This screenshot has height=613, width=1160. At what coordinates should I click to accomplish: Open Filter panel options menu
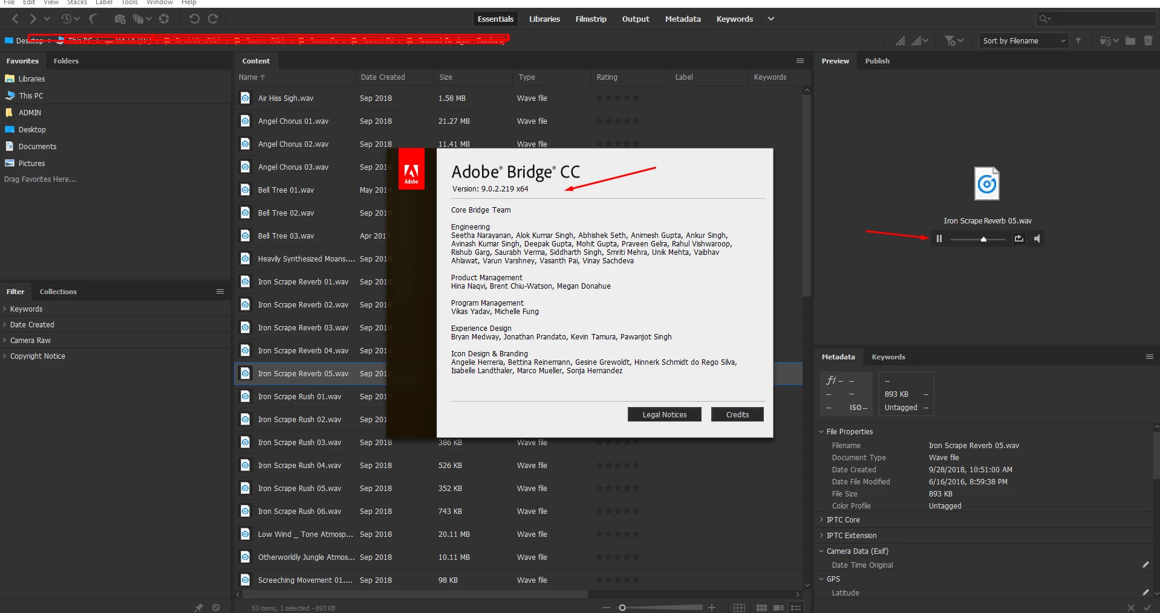click(x=220, y=292)
